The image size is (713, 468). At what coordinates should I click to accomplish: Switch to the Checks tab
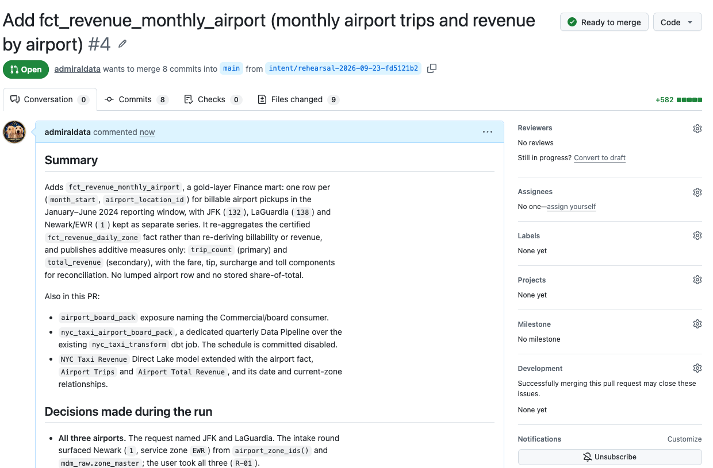coord(212,99)
